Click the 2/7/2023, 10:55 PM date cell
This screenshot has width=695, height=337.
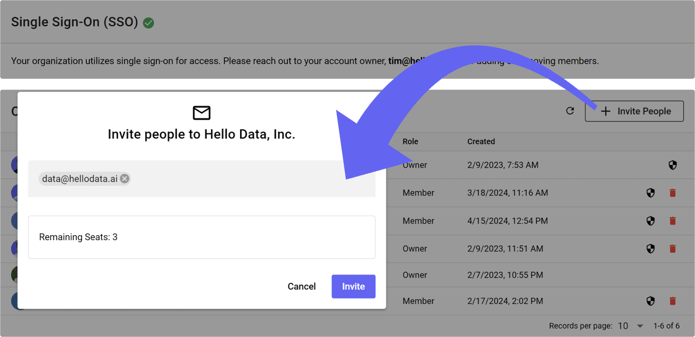[x=505, y=275]
